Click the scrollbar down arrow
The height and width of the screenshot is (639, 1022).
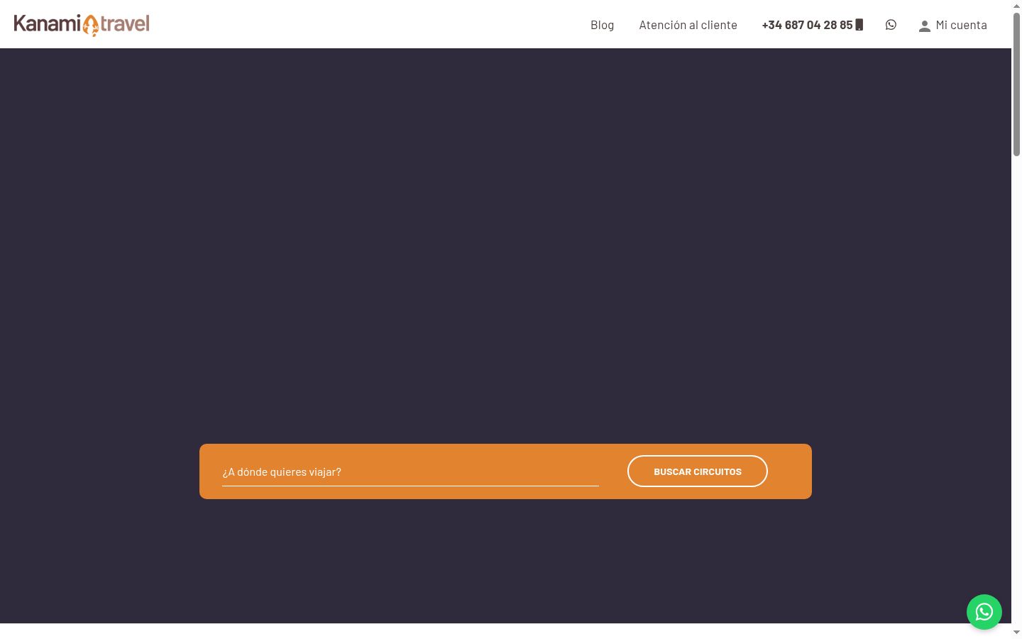point(1016,633)
